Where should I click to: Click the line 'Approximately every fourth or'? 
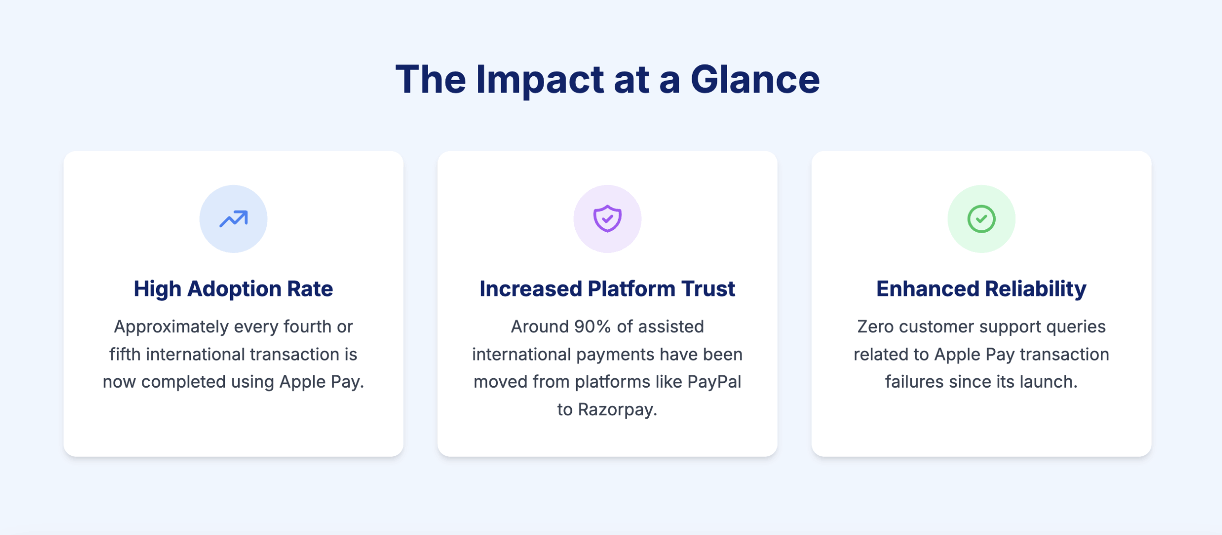point(233,327)
